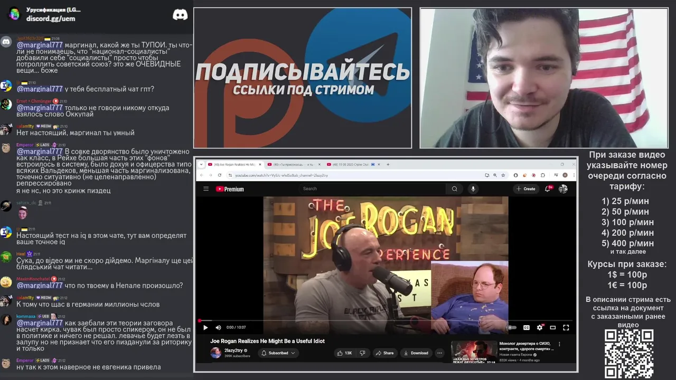Expand the Subscribed notification dropdown
676x380 pixels.
278,353
